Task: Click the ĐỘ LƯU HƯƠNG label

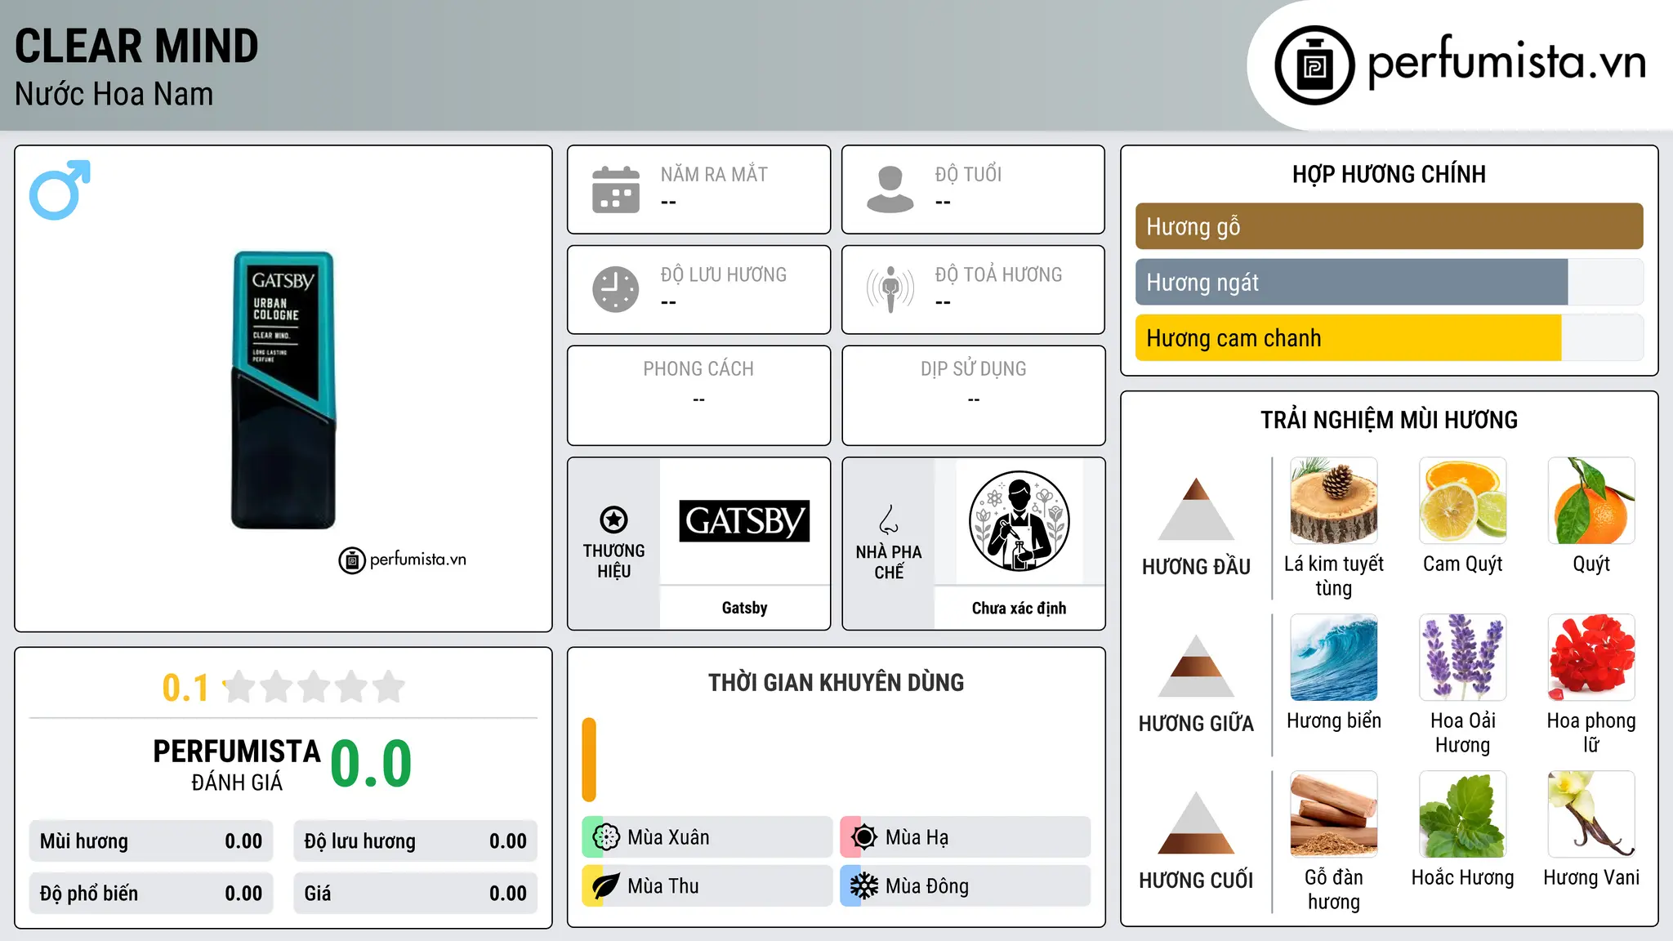Action: click(x=724, y=274)
